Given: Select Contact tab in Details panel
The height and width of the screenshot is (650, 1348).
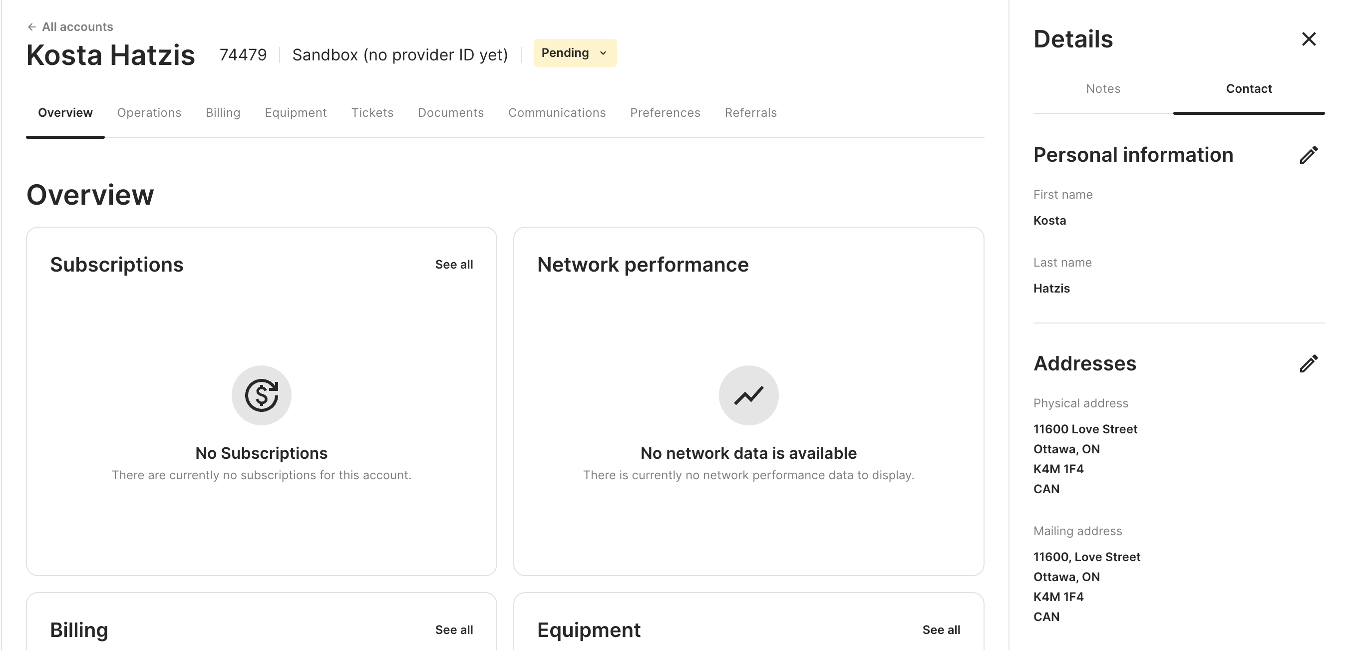Looking at the screenshot, I should [x=1249, y=88].
